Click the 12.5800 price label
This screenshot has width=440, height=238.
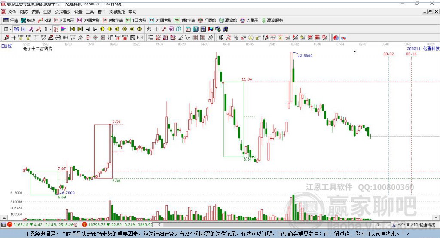coord(305,55)
